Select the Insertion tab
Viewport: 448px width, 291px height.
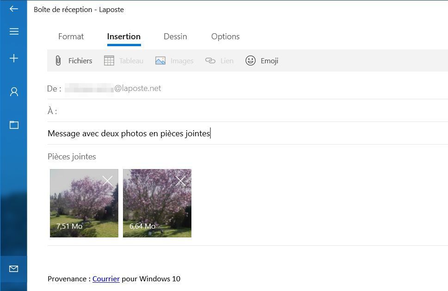point(123,36)
